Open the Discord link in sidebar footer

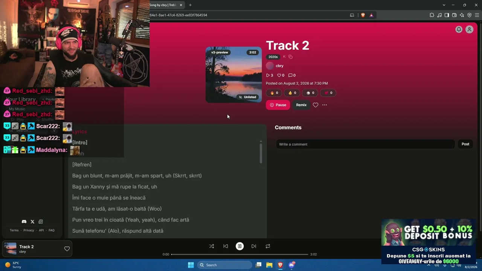click(x=24, y=222)
